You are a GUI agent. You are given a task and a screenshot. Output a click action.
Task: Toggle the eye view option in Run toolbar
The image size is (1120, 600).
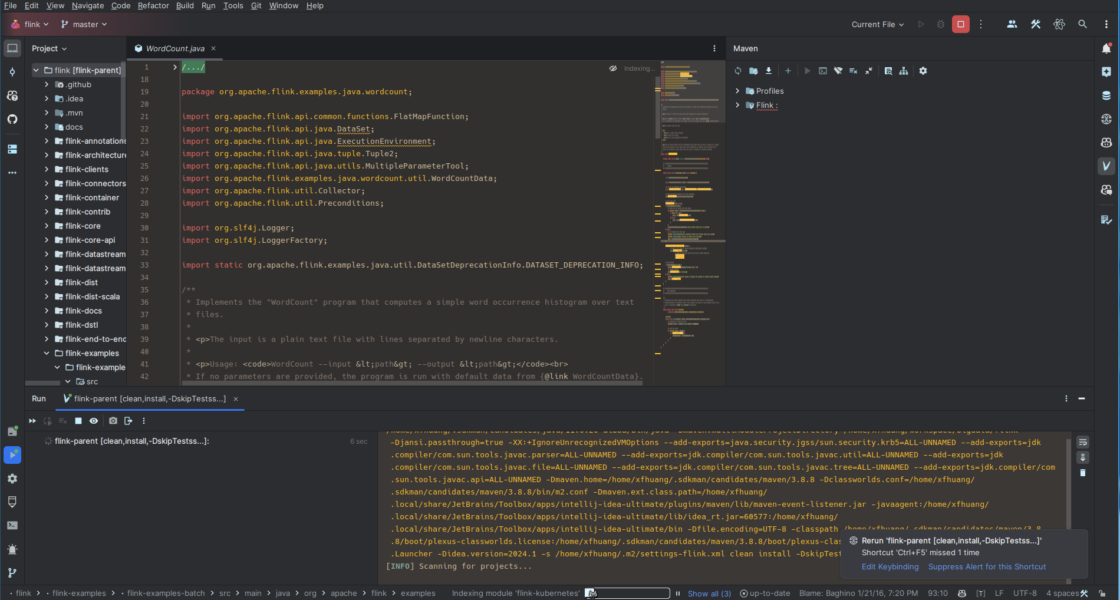(x=94, y=421)
